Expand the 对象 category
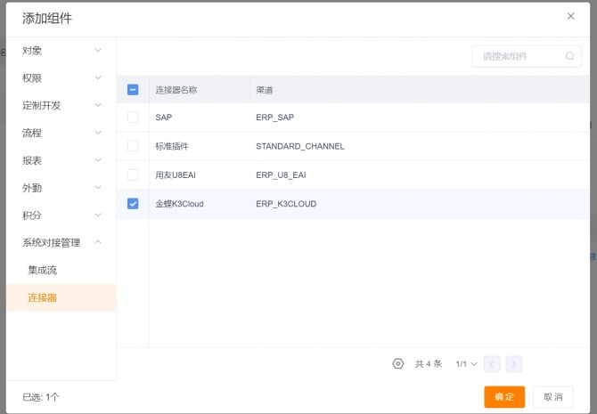Screen dimensions: 597x414 [x=61, y=50]
